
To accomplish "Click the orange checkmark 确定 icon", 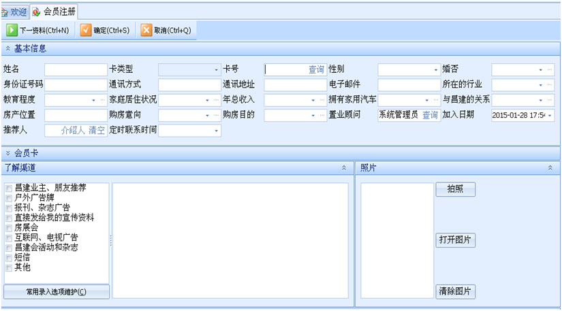I will [85, 30].
